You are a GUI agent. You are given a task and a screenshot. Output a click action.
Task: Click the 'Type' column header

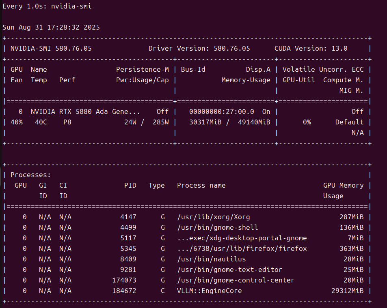point(157,185)
